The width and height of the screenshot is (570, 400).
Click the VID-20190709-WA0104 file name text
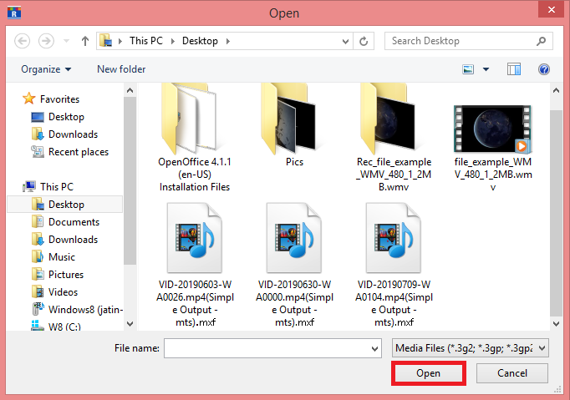coord(394,303)
